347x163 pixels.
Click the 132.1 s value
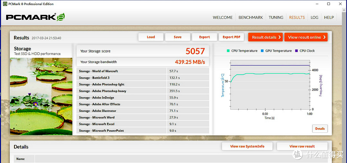click(174, 78)
